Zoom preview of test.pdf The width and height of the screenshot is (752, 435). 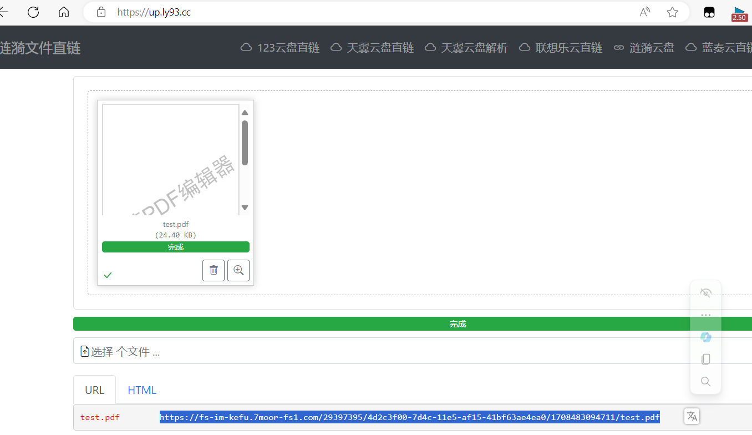point(238,270)
